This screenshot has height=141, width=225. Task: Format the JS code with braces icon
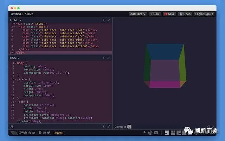coord(104,126)
